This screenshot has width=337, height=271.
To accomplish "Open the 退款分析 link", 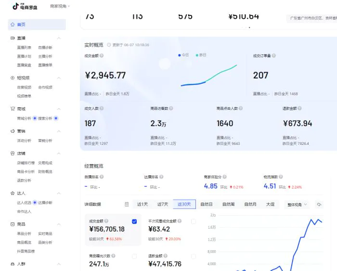I will (24, 181).
